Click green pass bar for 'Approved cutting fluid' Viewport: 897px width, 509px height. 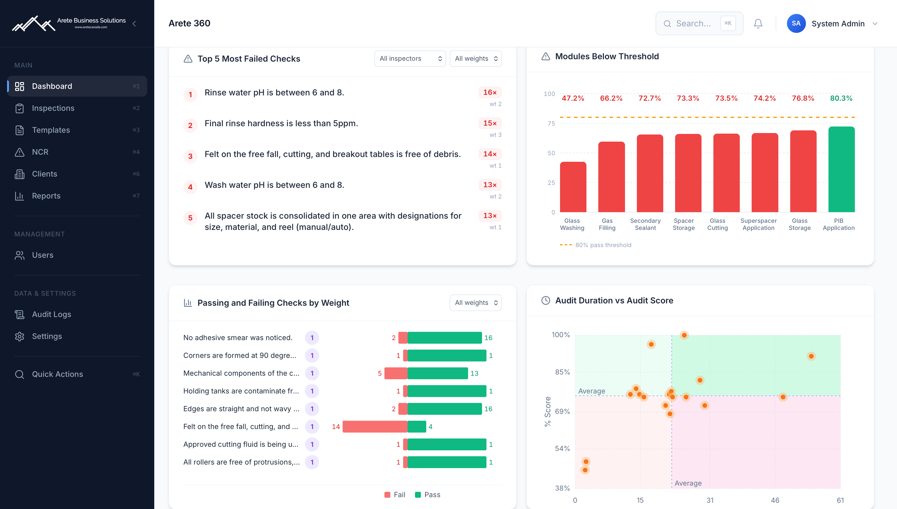[447, 445]
